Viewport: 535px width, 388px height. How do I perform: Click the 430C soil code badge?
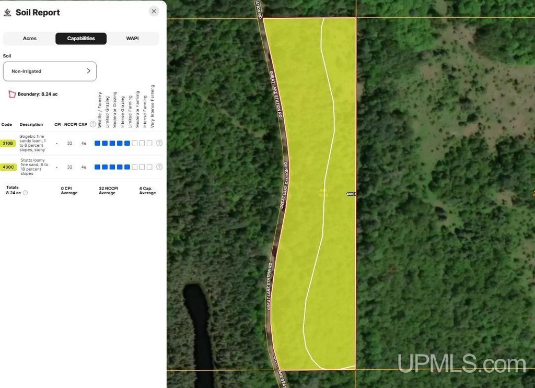8,167
